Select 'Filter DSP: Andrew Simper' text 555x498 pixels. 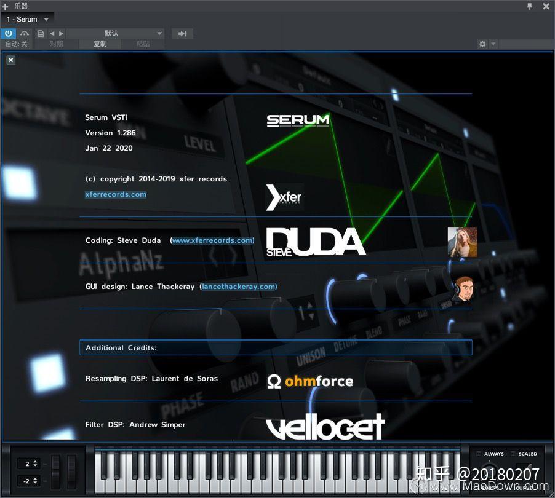135,425
